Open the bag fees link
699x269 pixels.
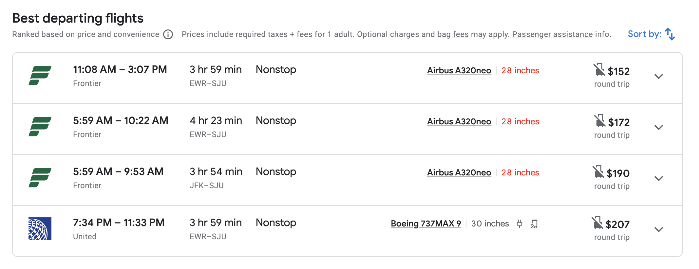click(x=453, y=34)
